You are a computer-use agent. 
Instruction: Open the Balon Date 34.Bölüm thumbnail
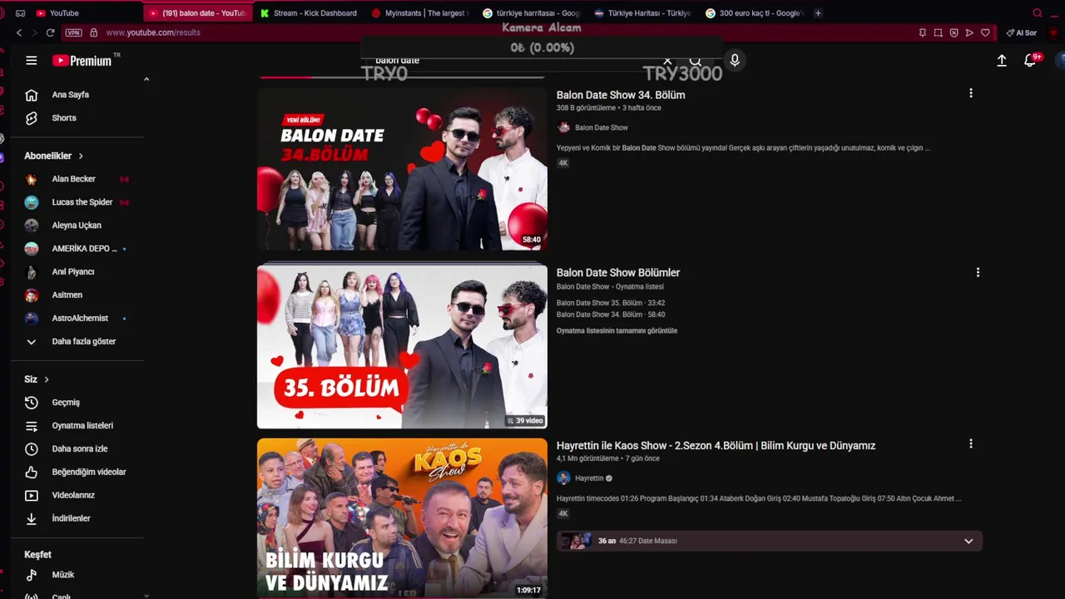(x=402, y=169)
